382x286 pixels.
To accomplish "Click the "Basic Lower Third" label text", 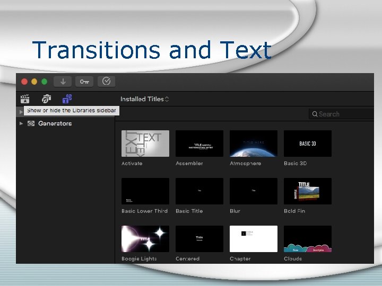I will coord(144,211).
